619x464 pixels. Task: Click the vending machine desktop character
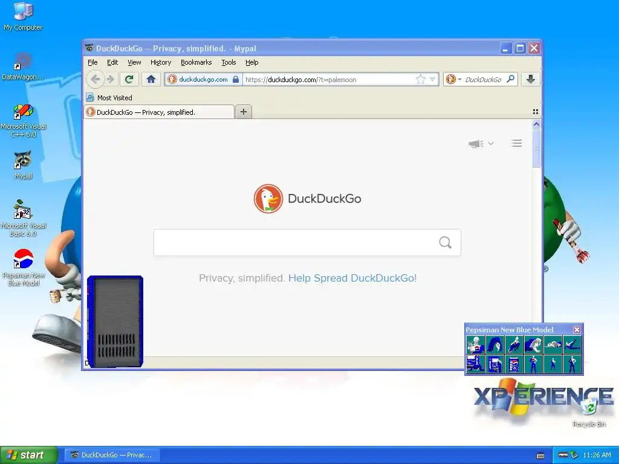tap(115, 321)
